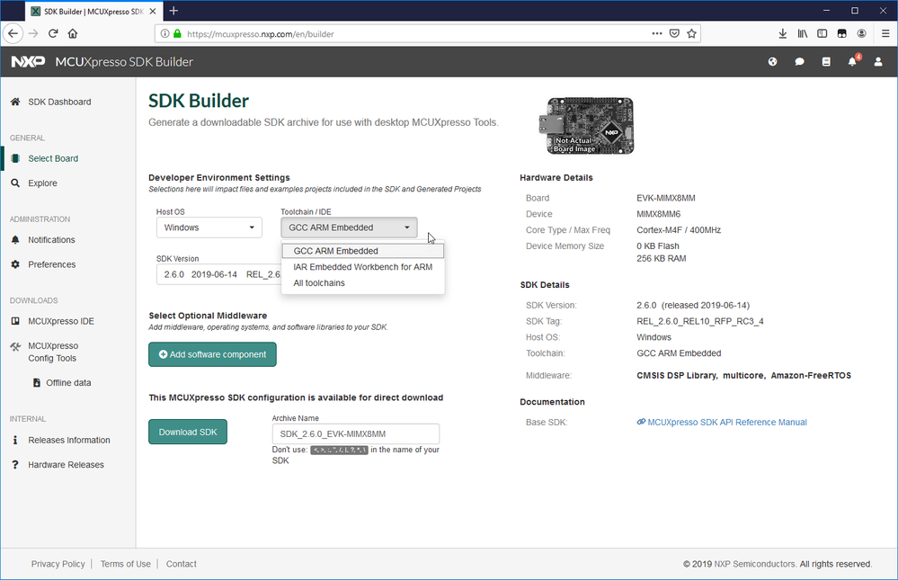This screenshot has width=898, height=580.
Task: Open the Contact footer link
Action: pyautogui.click(x=181, y=564)
